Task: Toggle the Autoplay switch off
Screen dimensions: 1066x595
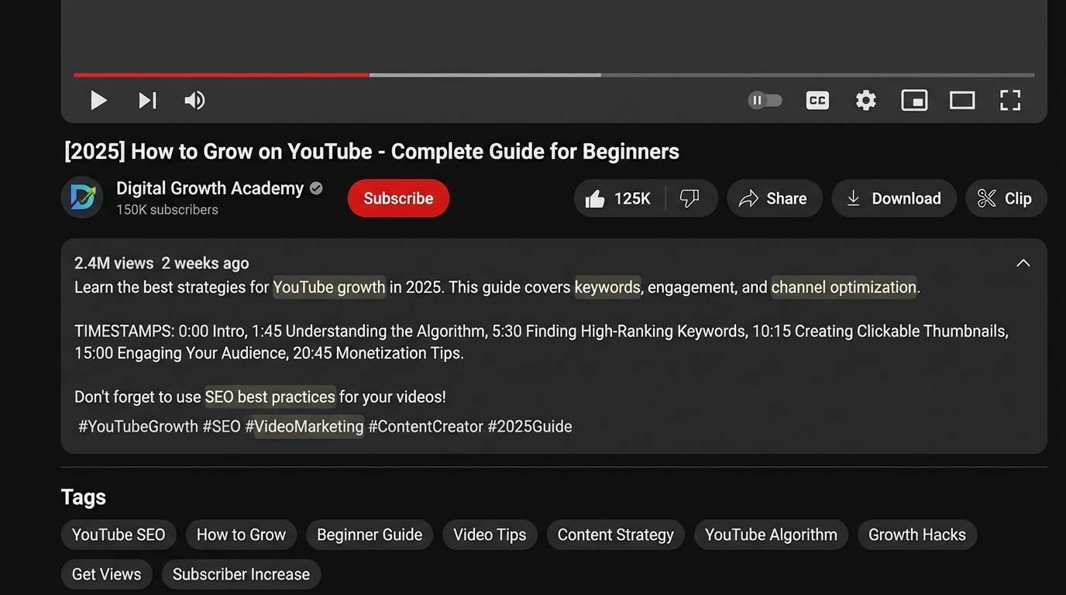Action: [765, 100]
